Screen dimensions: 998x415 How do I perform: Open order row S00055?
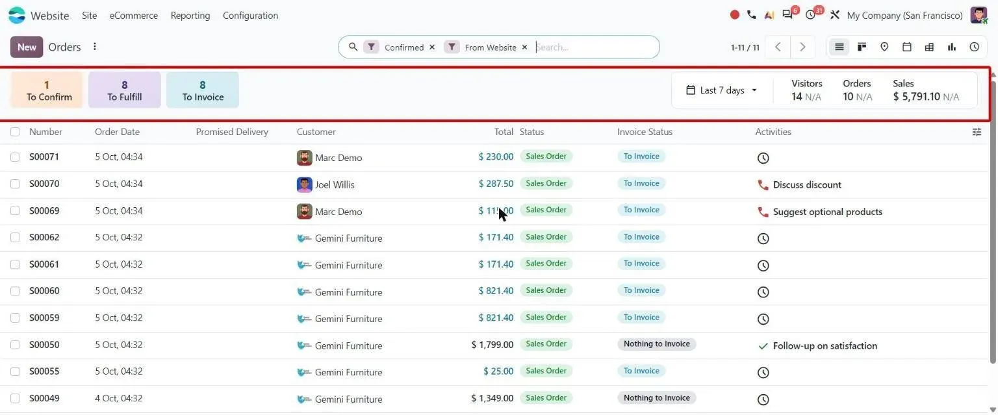(494, 371)
